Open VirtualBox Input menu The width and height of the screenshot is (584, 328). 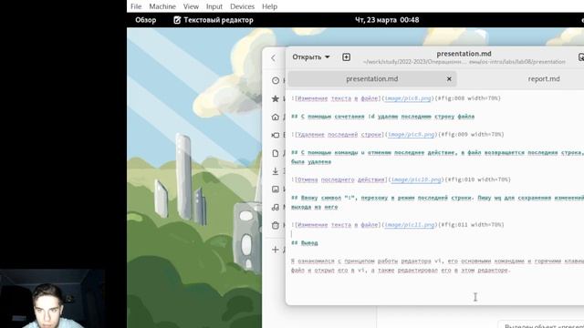click(214, 6)
